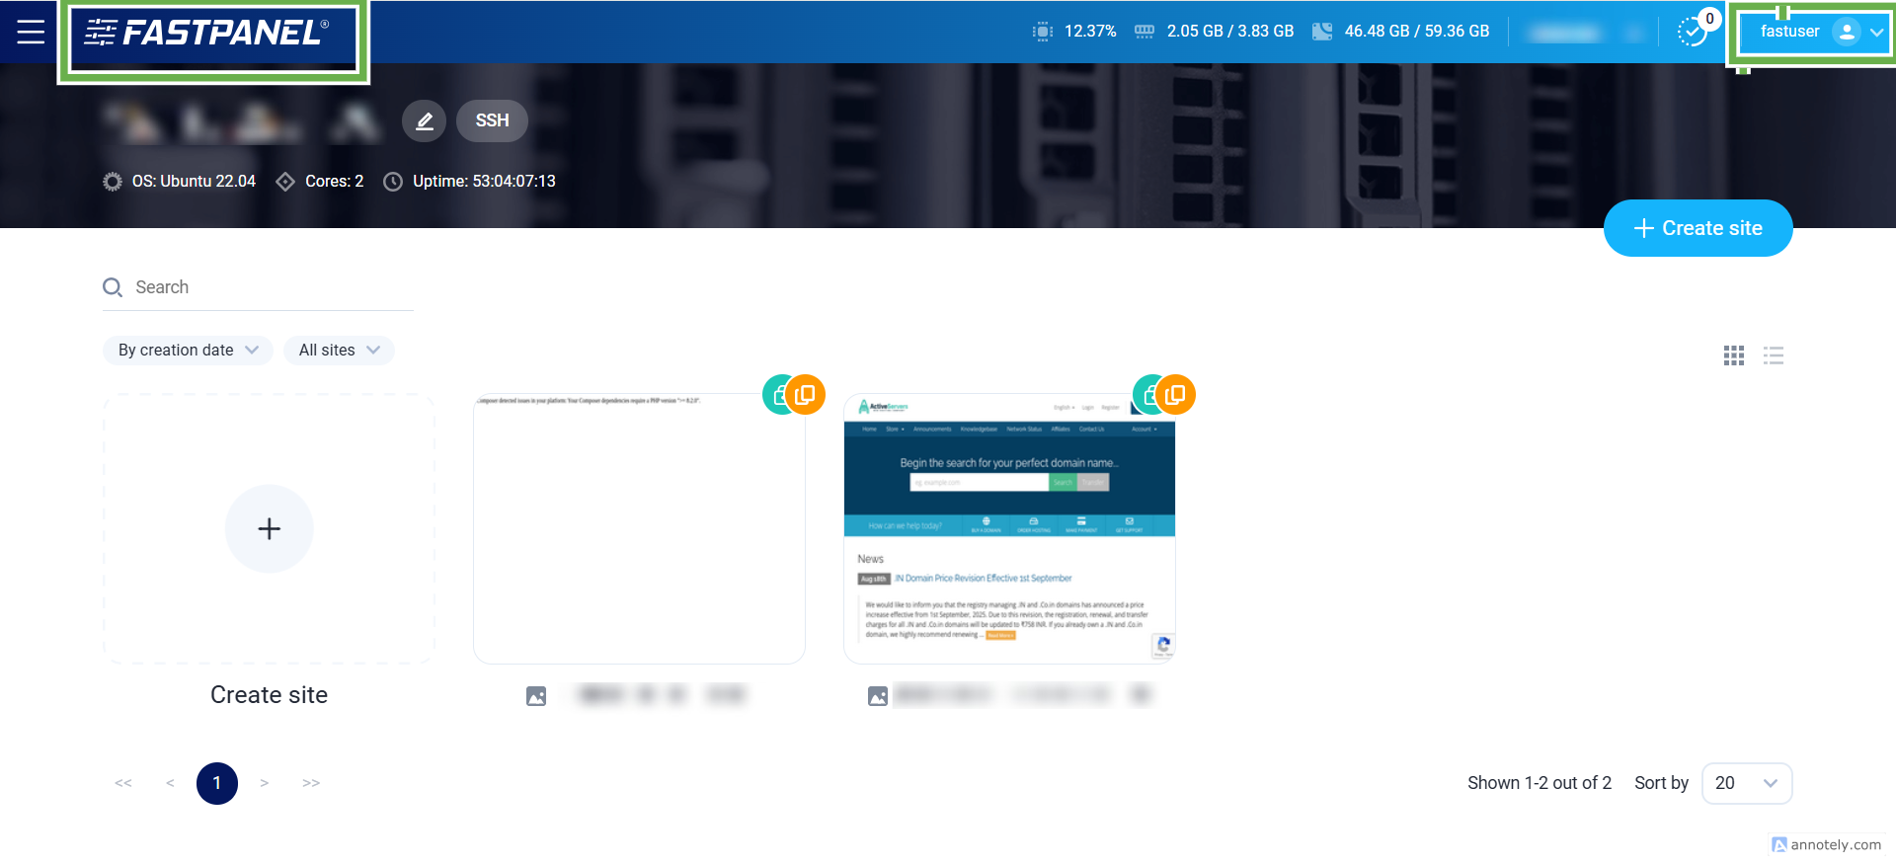Click the Search sites input field
The image size is (1896, 866).
coord(267,287)
